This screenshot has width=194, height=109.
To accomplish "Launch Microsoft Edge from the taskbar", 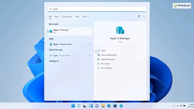I will (109, 106).
